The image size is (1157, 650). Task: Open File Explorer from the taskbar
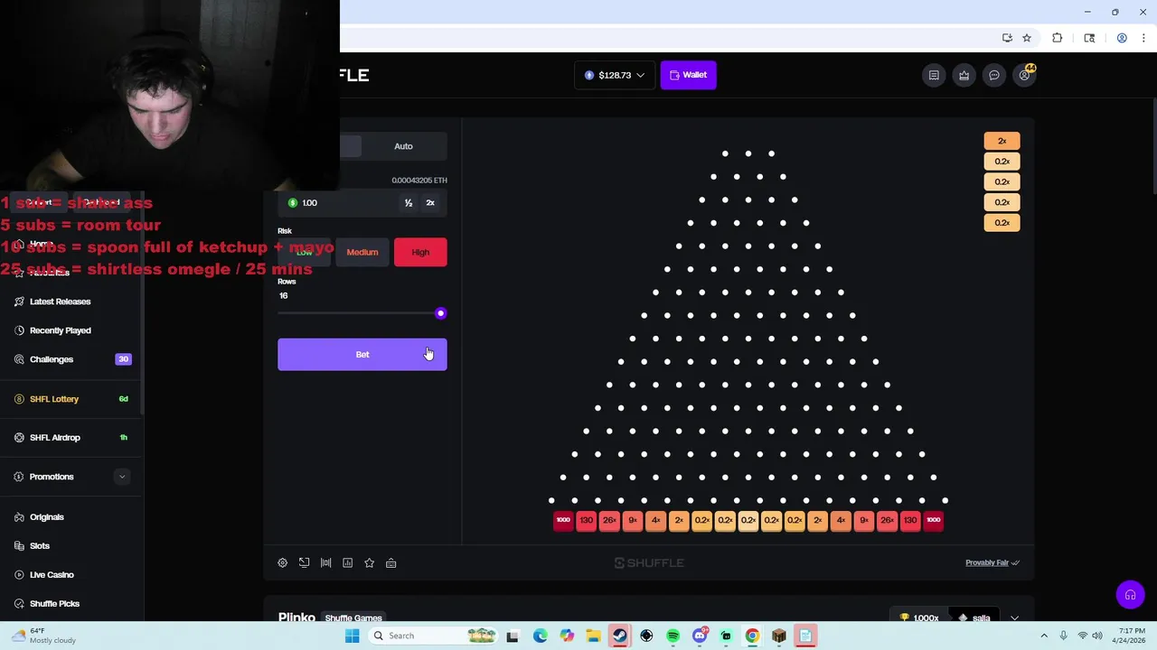tap(593, 636)
